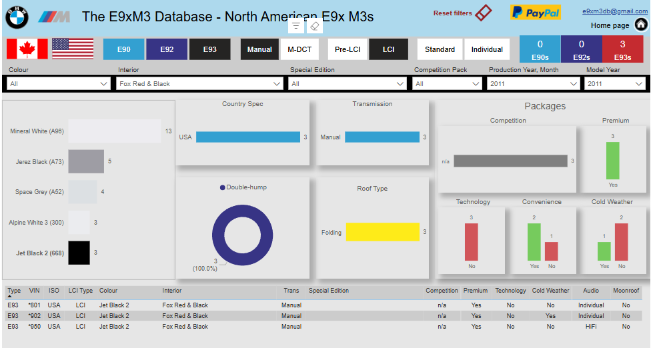
Task: Toggle the Pre-LCI filter button
Action: click(348, 49)
